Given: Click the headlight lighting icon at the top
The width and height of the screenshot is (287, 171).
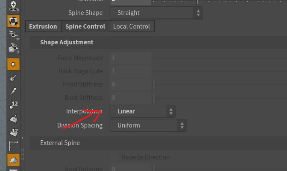Looking at the screenshot, I should coord(13,6).
